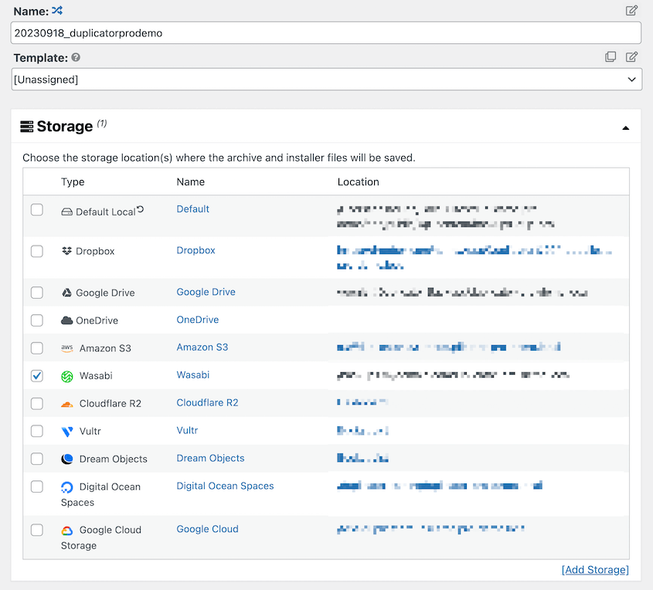Enable the Dream Objects storage checkbox
Screen dimensions: 653x590
[x=37, y=459]
